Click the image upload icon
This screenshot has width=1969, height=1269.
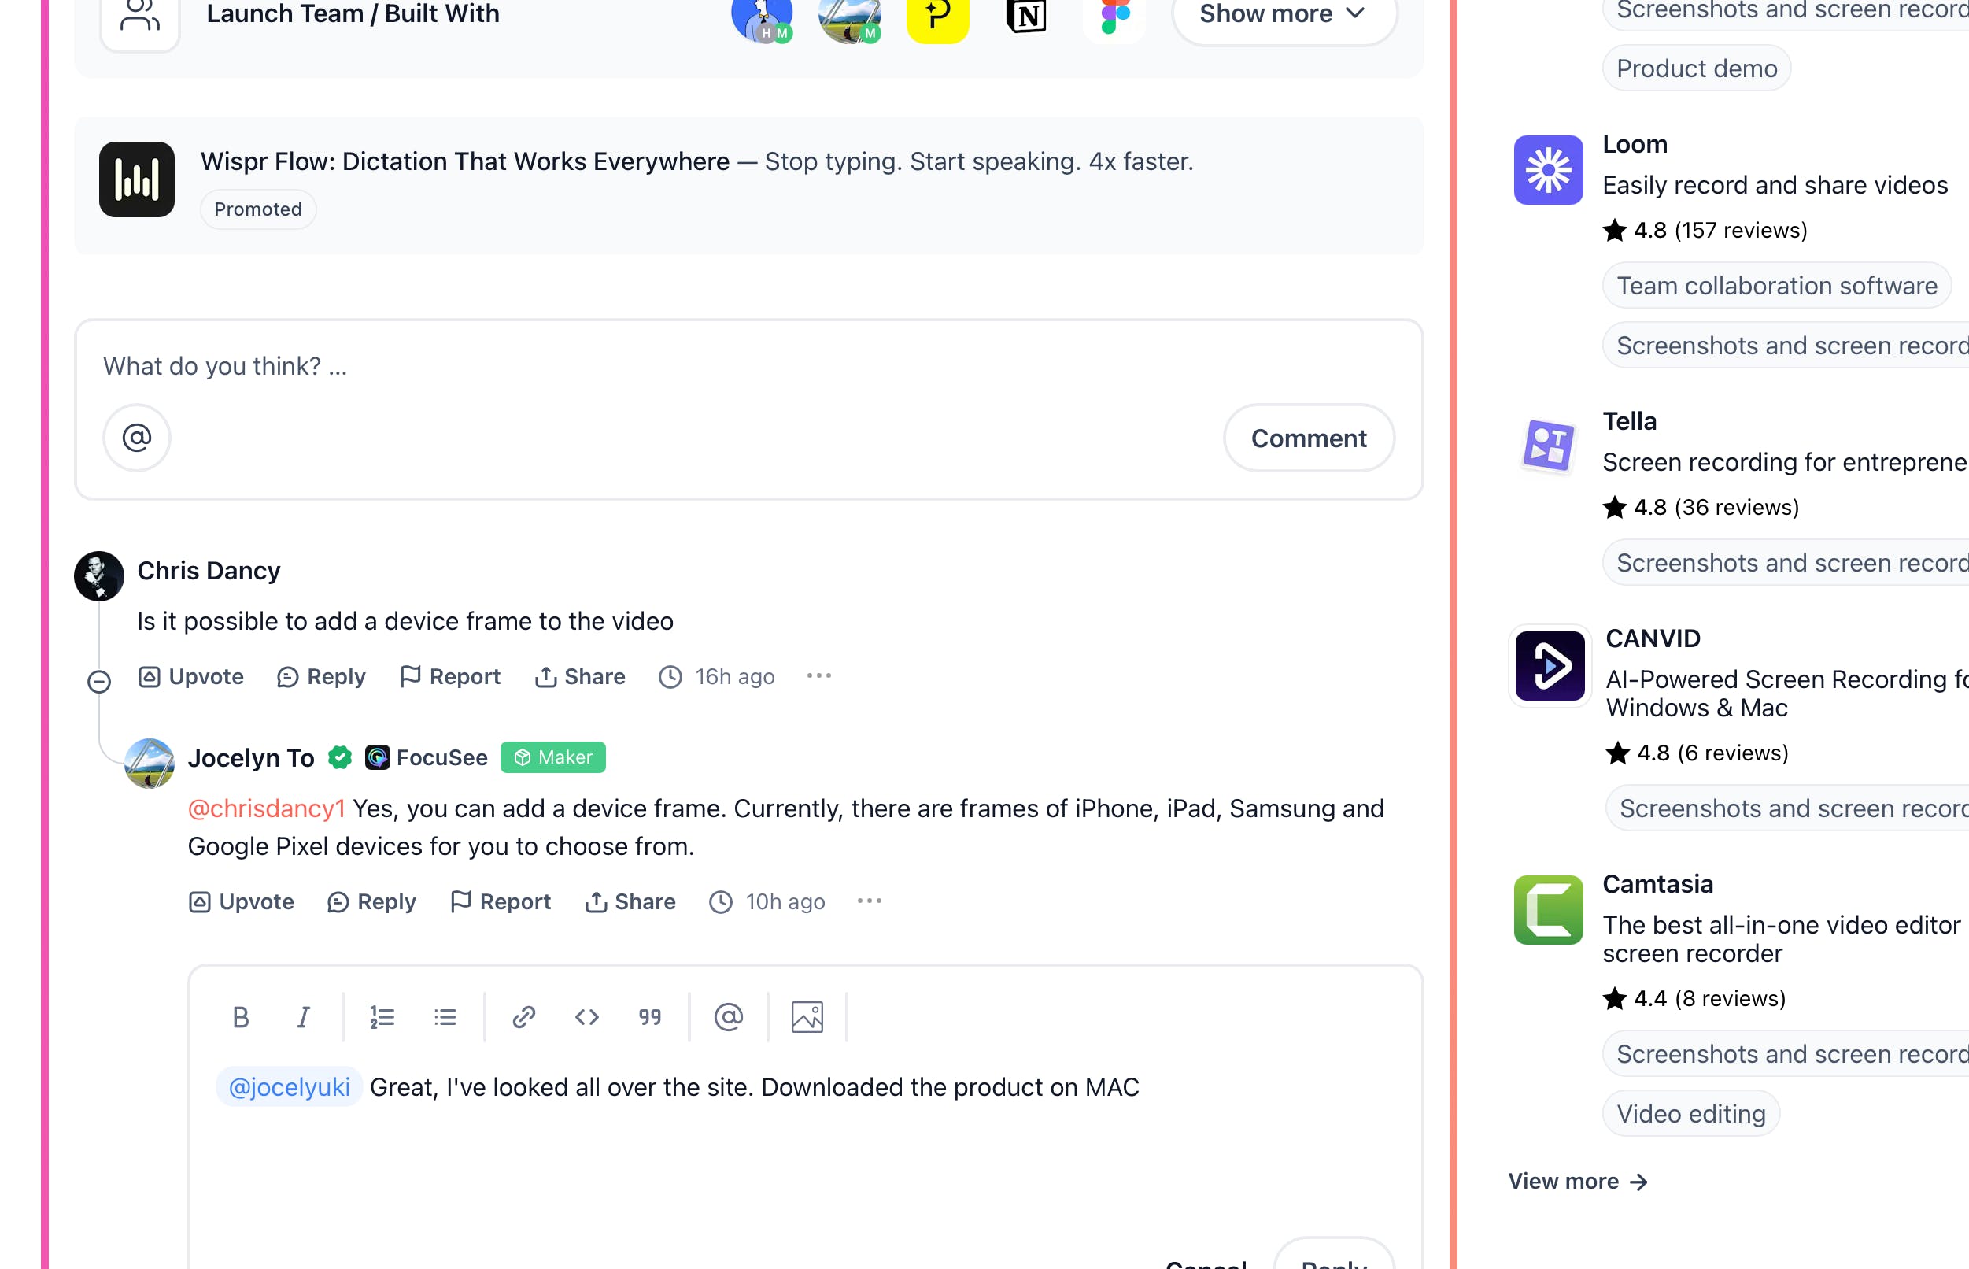pos(807,1018)
